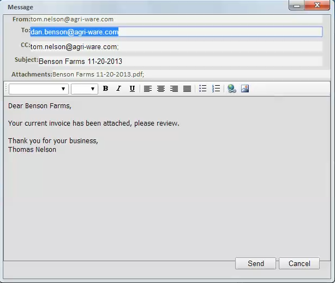The height and width of the screenshot is (283, 335).
Task: Click the To address field
Action: [x=176, y=32]
